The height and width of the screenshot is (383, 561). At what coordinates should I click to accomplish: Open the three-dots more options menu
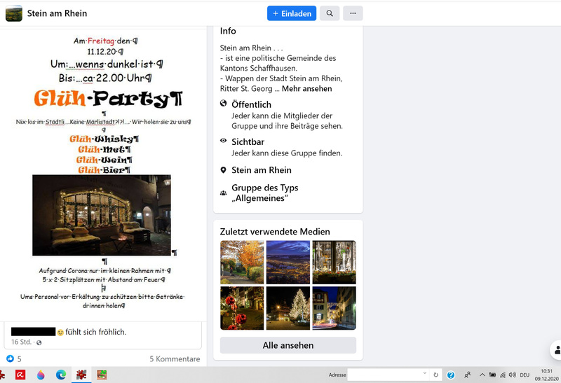353,13
